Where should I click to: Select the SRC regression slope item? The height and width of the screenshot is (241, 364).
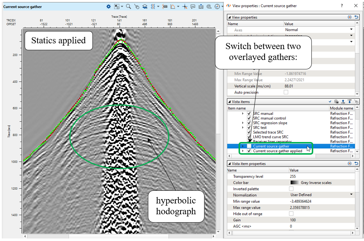270,123
